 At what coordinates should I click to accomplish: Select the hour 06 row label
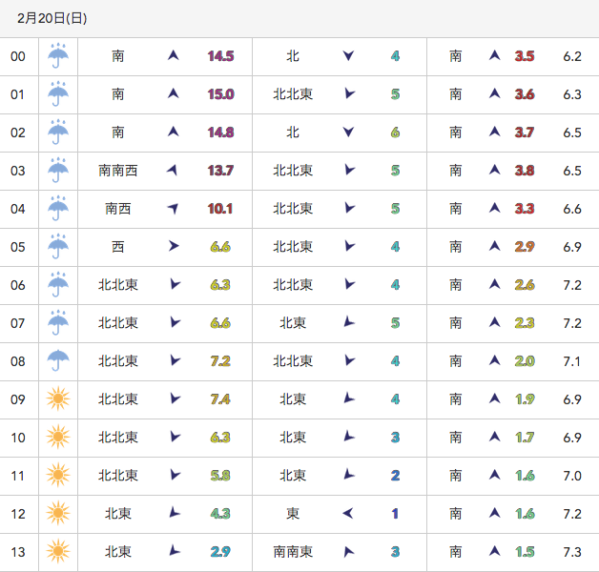[18, 285]
